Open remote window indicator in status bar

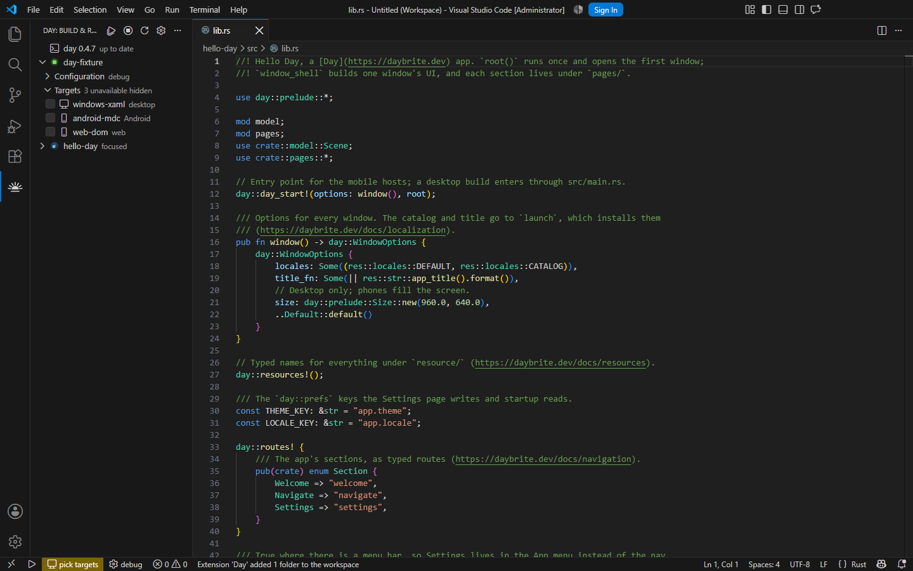[x=11, y=564]
